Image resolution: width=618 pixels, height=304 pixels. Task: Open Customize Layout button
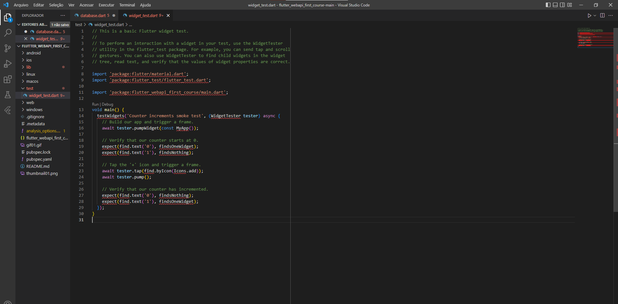pos(569,5)
